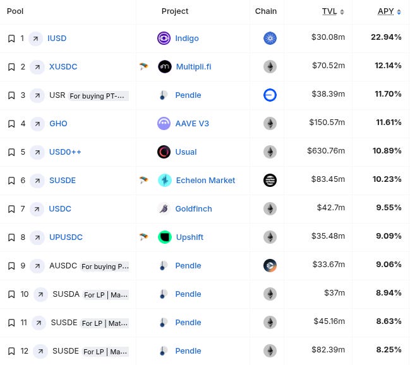Bookmark the AUSDC pool row
The width and height of the screenshot is (410, 365).
coord(11,266)
